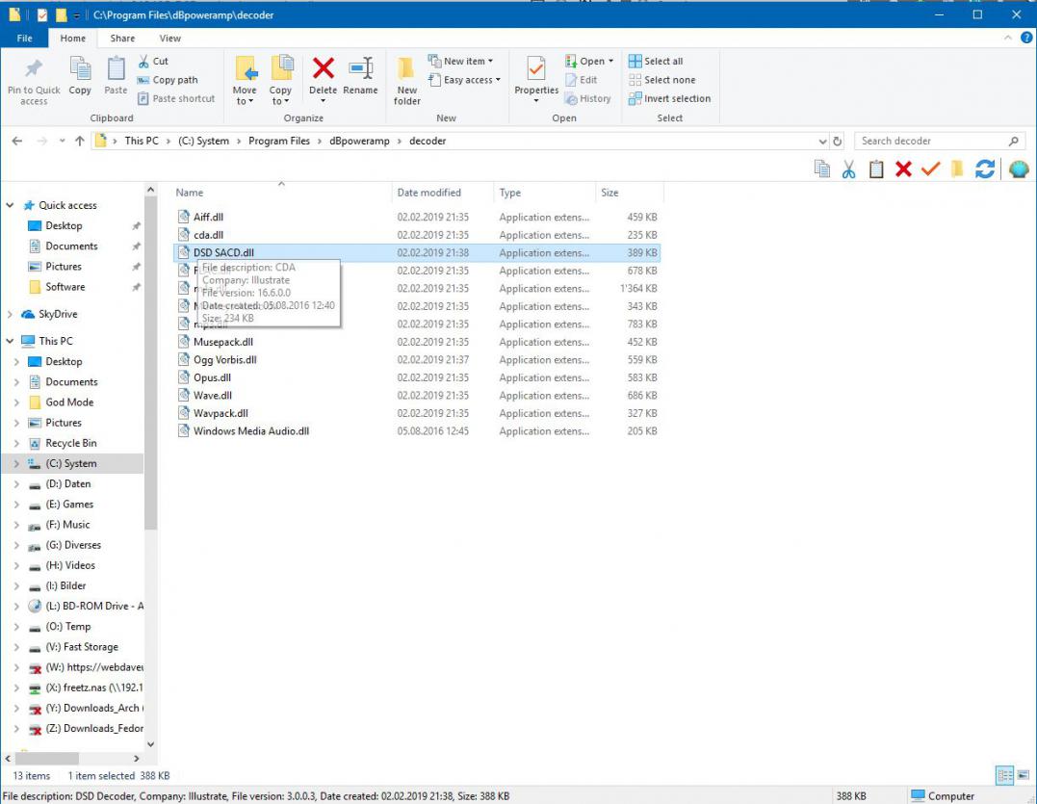Open the Share ribbon tab
This screenshot has height=804, width=1037.
(122, 39)
